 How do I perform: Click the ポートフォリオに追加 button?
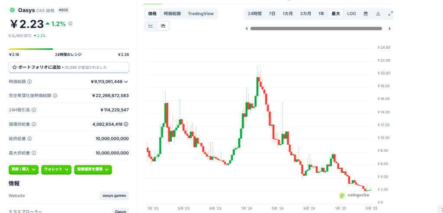[x=69, y=67]
